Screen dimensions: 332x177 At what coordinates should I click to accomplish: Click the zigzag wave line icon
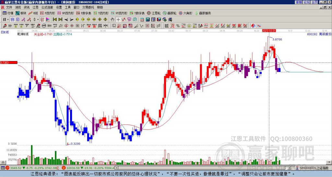141,26
